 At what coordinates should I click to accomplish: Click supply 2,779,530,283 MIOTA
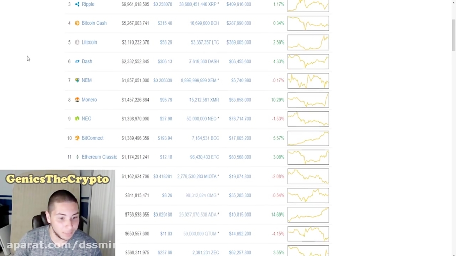pos(197,177)
